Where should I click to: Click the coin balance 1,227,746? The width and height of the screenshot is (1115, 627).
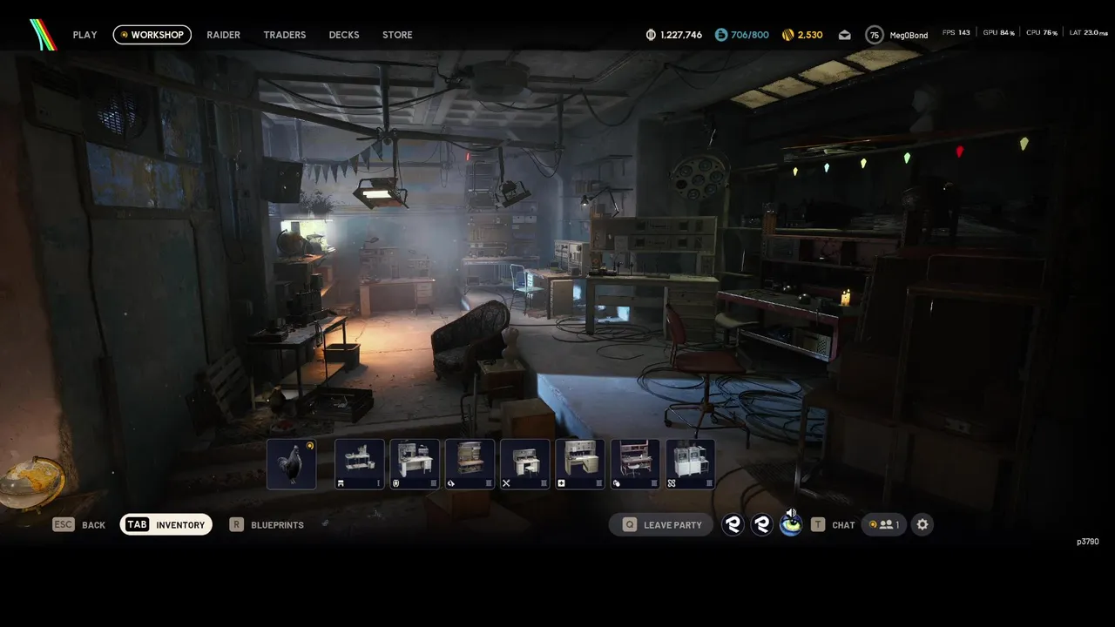coord(674,35)
